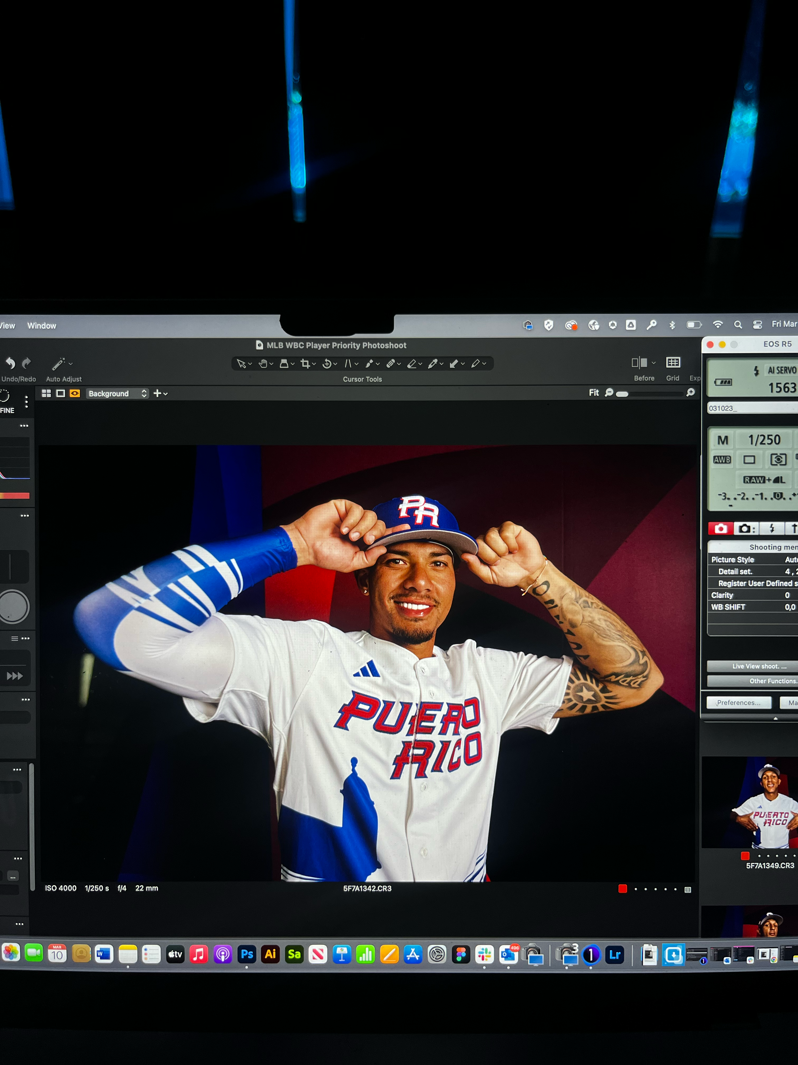Select the Crop cursor tool
798x1065 pixels.
pos(305,363)
